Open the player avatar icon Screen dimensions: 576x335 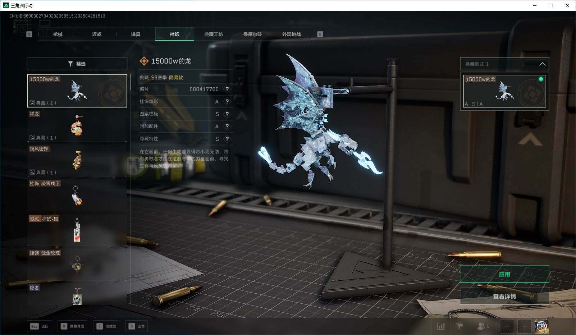541,326
